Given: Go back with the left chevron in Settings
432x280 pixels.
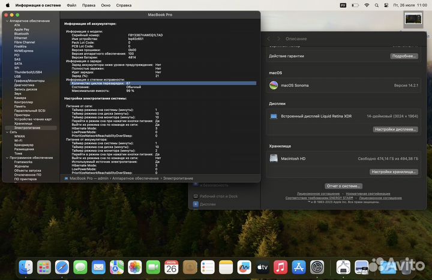Looking at the screenshot, I should coord(269,39).
